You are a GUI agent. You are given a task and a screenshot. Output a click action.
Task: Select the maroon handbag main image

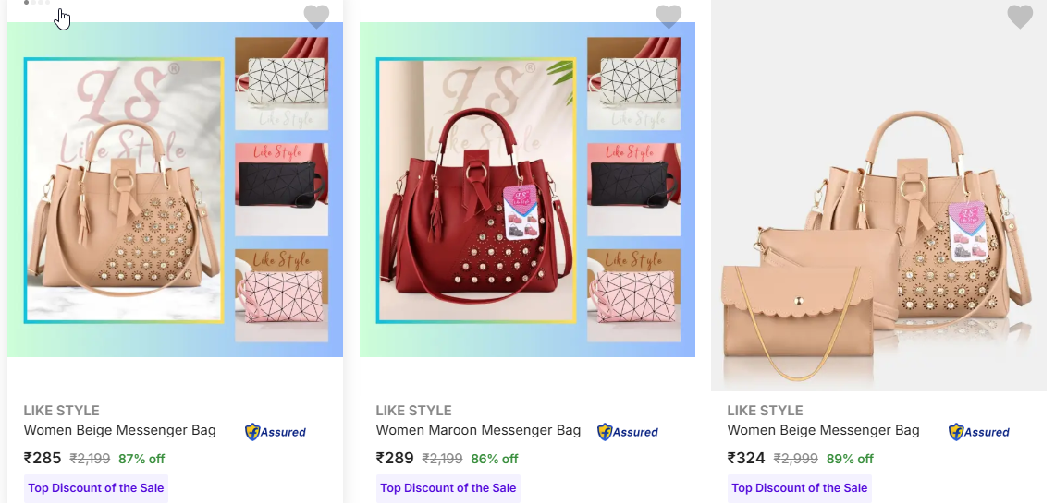coord(476,191)
